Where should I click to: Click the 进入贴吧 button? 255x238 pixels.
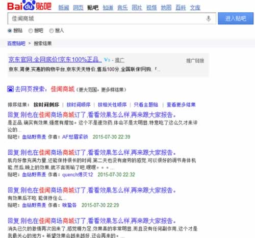coord(236,18)
